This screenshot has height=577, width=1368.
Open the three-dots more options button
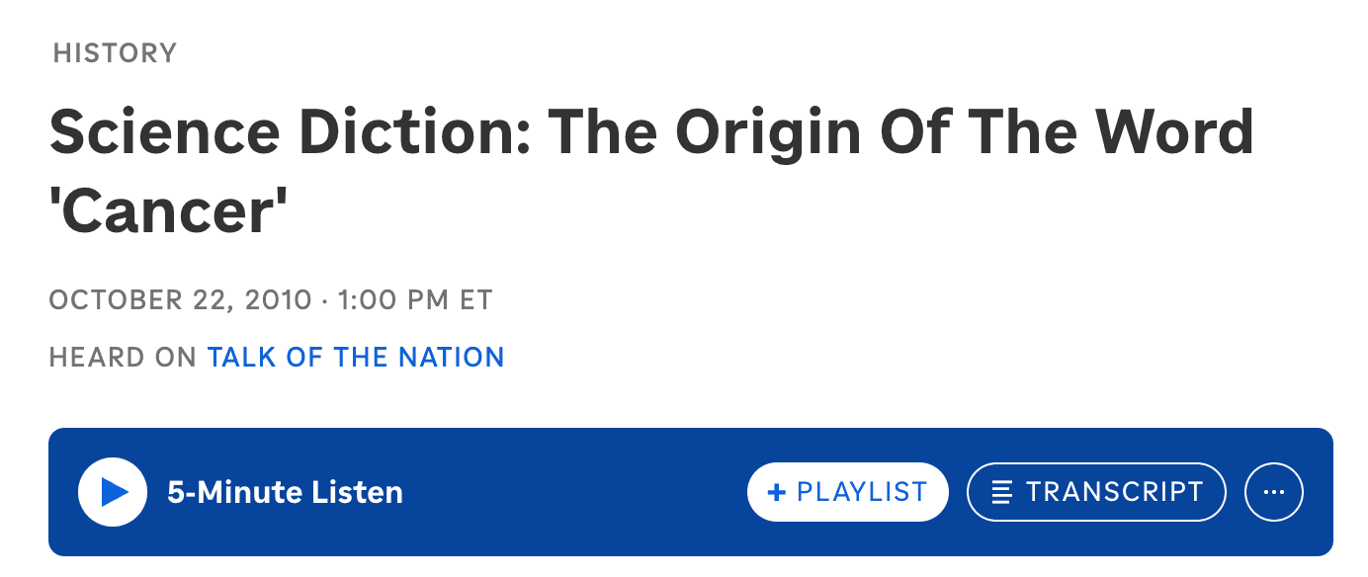coord(1274,492)
